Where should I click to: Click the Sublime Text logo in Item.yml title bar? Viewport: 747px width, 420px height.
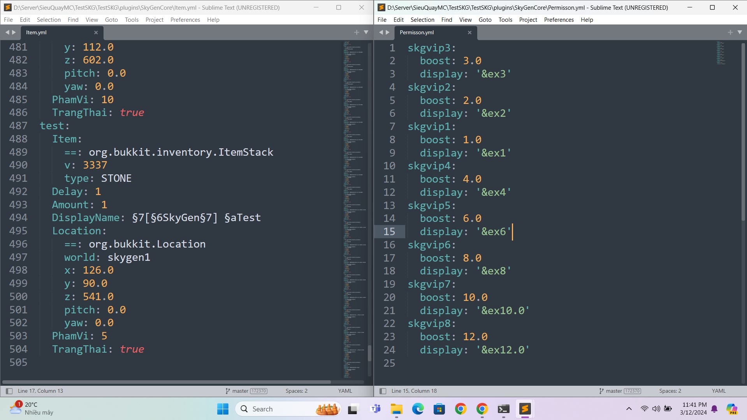7,7
